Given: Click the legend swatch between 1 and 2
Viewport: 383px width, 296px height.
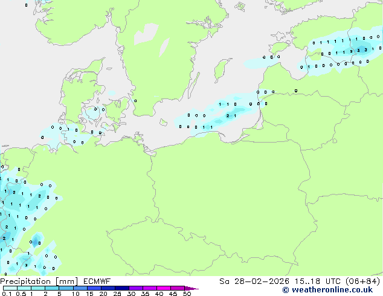Looking at the screenshot, I should [x=38, y=288].
